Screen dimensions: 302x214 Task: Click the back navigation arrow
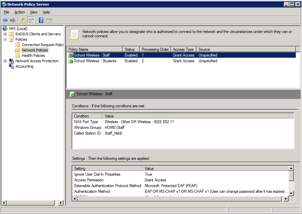pyautogui.click(x=5, y=20)
